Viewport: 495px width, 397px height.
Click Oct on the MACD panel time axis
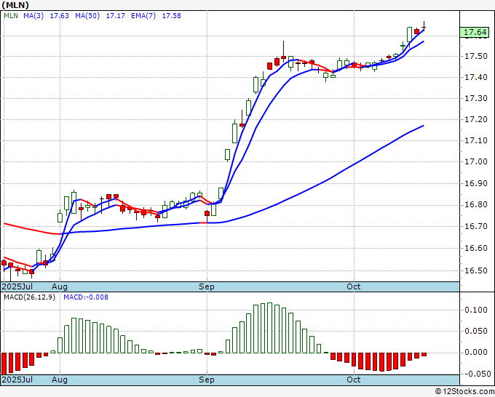tap(354, 380)
